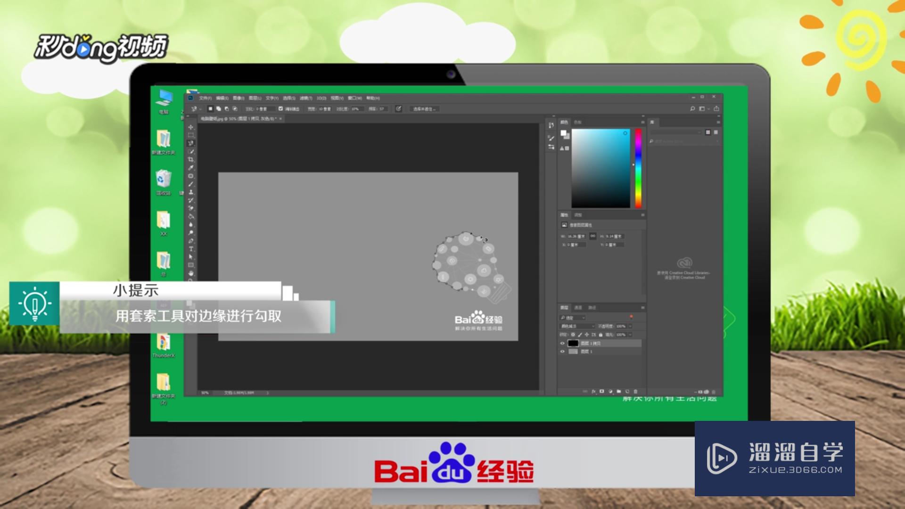The width and height of the screenshot is (905, 509).
Task: Toggle link width and height chain icon
Action: [x=593, y=236]
